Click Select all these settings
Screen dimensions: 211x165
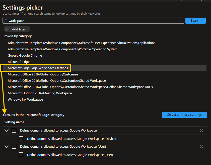click(x=184, y=114)
